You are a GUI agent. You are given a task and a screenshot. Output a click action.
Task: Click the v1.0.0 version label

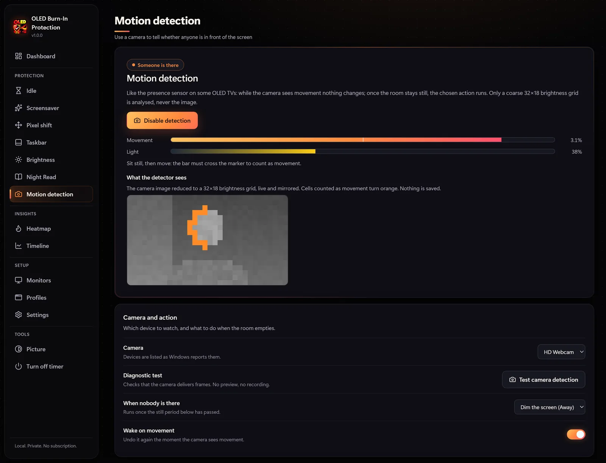[37, 35]
